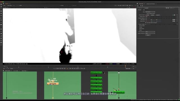
Task: Switch to the Background Renders tab
Action: click(x=151, y=4)
